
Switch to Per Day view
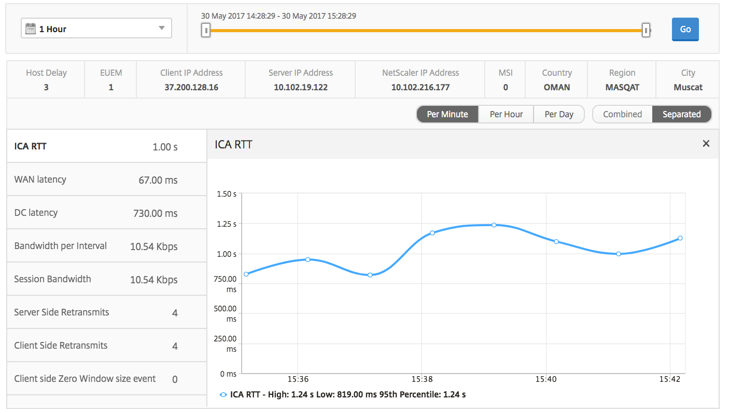tap(559, 114)
